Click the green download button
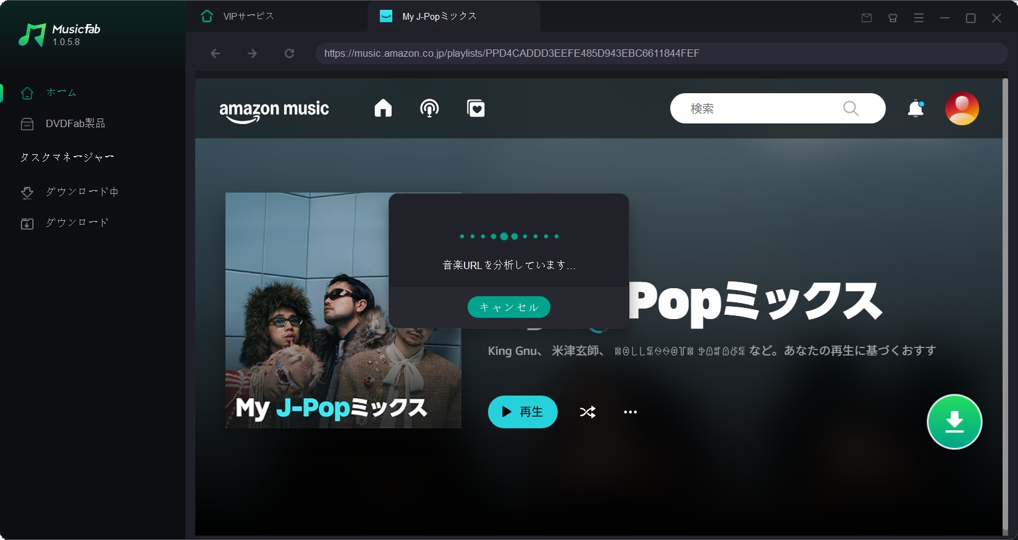The image size is (1018, 540). 954,422
